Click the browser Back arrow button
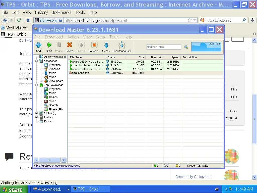257x193 pixels. pos(5,20)
